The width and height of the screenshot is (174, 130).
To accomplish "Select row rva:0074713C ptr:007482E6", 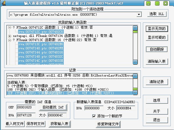I will click(x=41, y=44).
